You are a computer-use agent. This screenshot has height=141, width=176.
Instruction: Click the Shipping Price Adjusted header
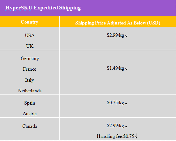[x=118, y=23]
